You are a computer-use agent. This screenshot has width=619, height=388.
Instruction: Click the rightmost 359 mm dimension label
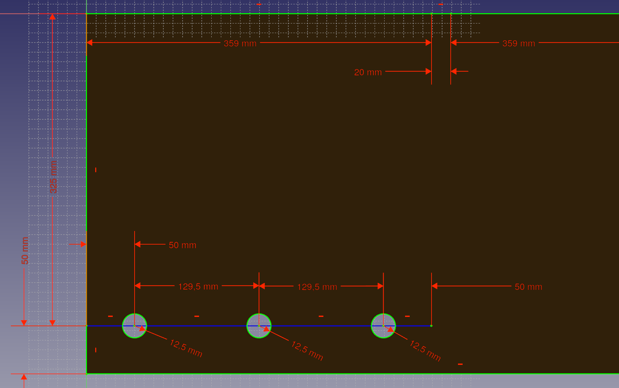pos(518,43)
